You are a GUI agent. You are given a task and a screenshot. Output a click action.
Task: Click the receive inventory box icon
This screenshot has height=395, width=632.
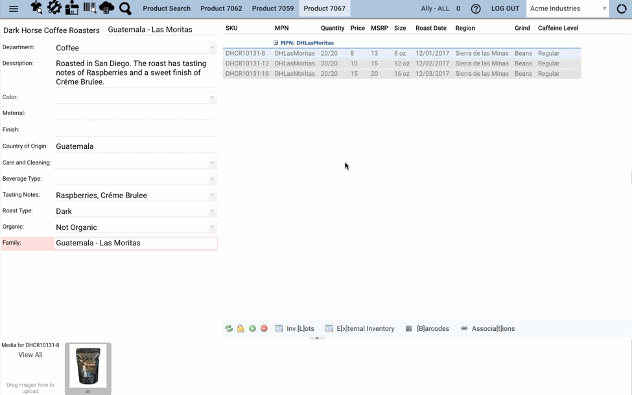pos(72,8)
